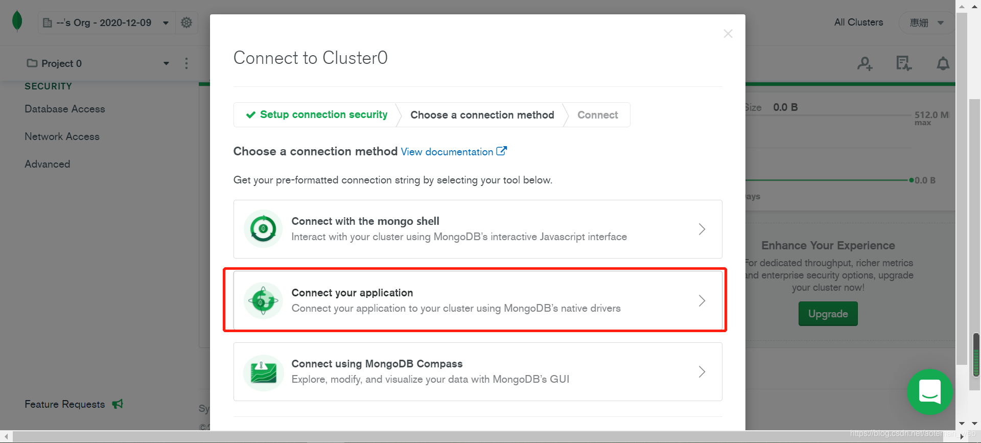Click chevron on mongo shell option

702,229
